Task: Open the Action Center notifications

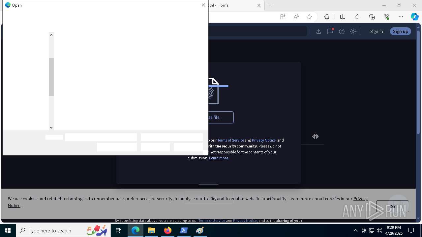Action: click(x=411, y=230)
